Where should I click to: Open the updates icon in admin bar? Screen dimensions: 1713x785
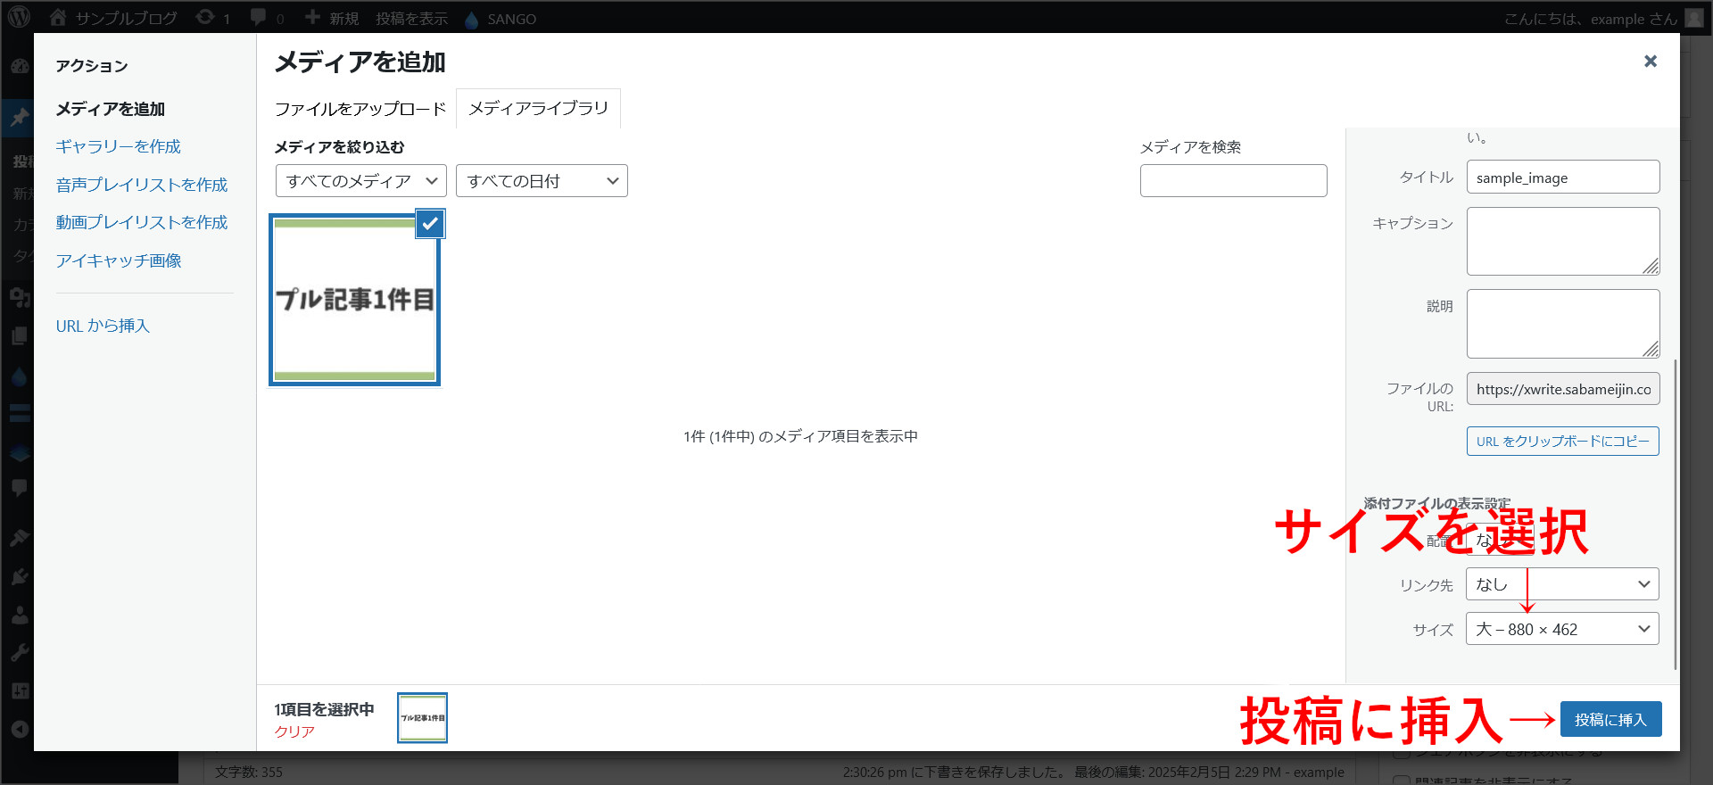click(x=205, y=17)
